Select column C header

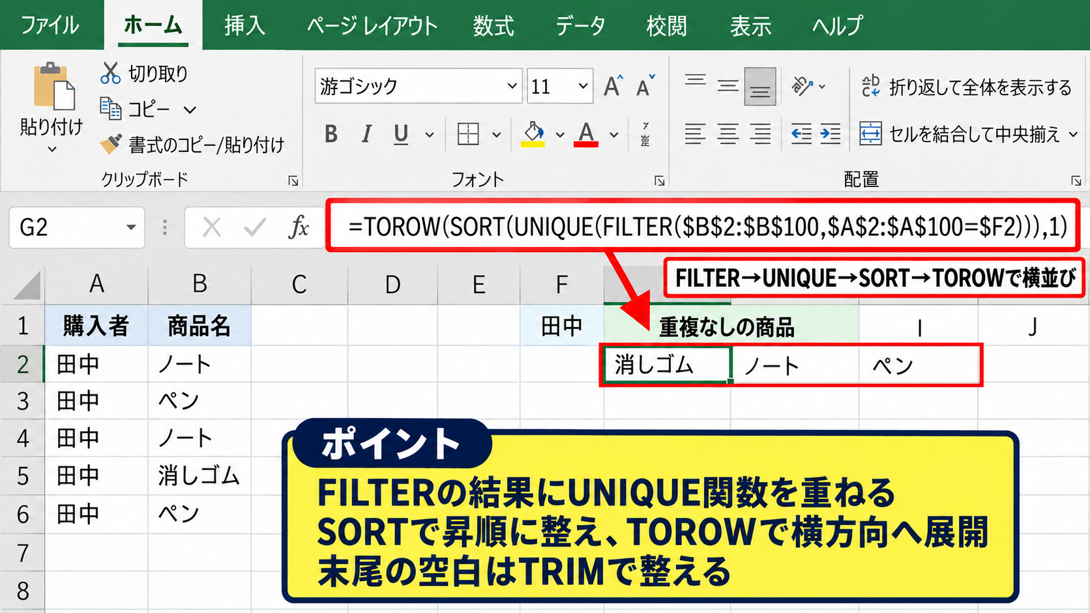[x=299, y=284]
